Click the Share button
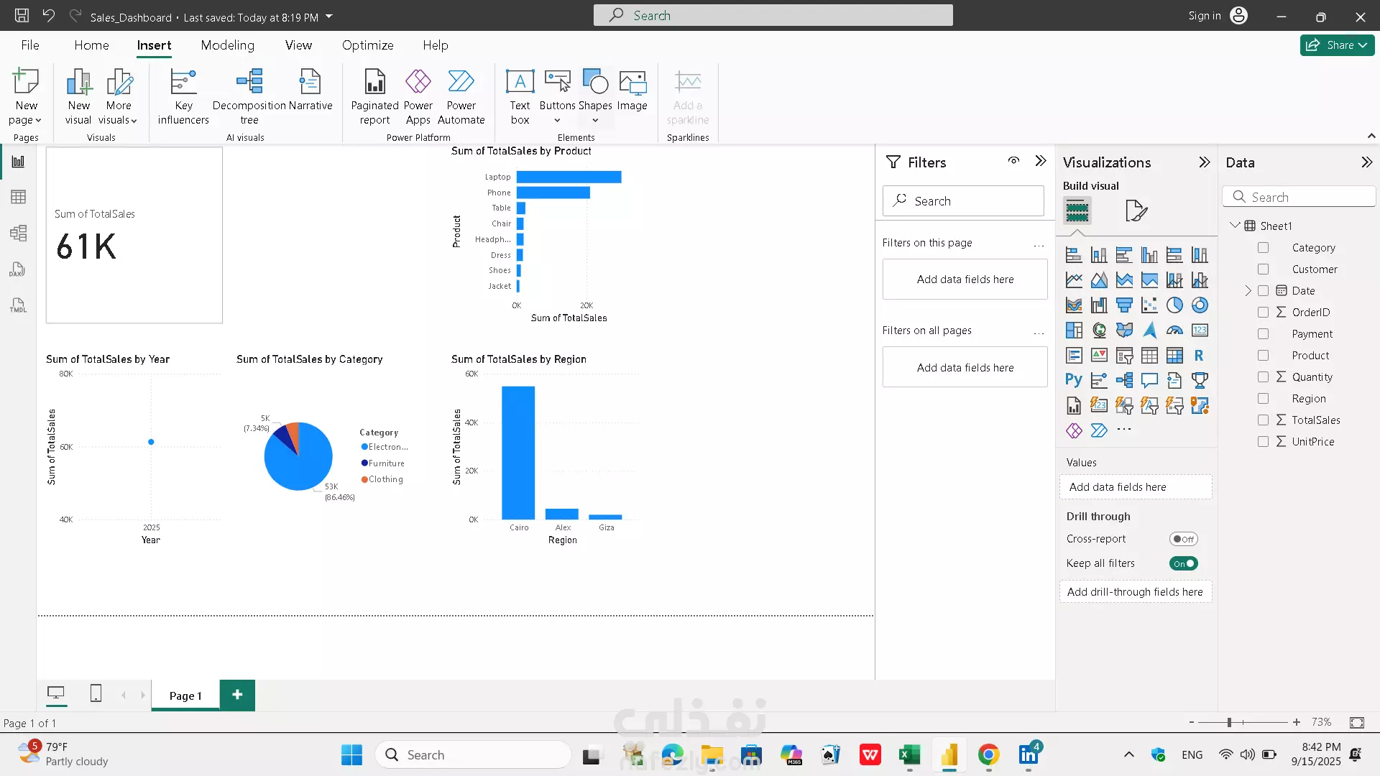 point(1337,45)
